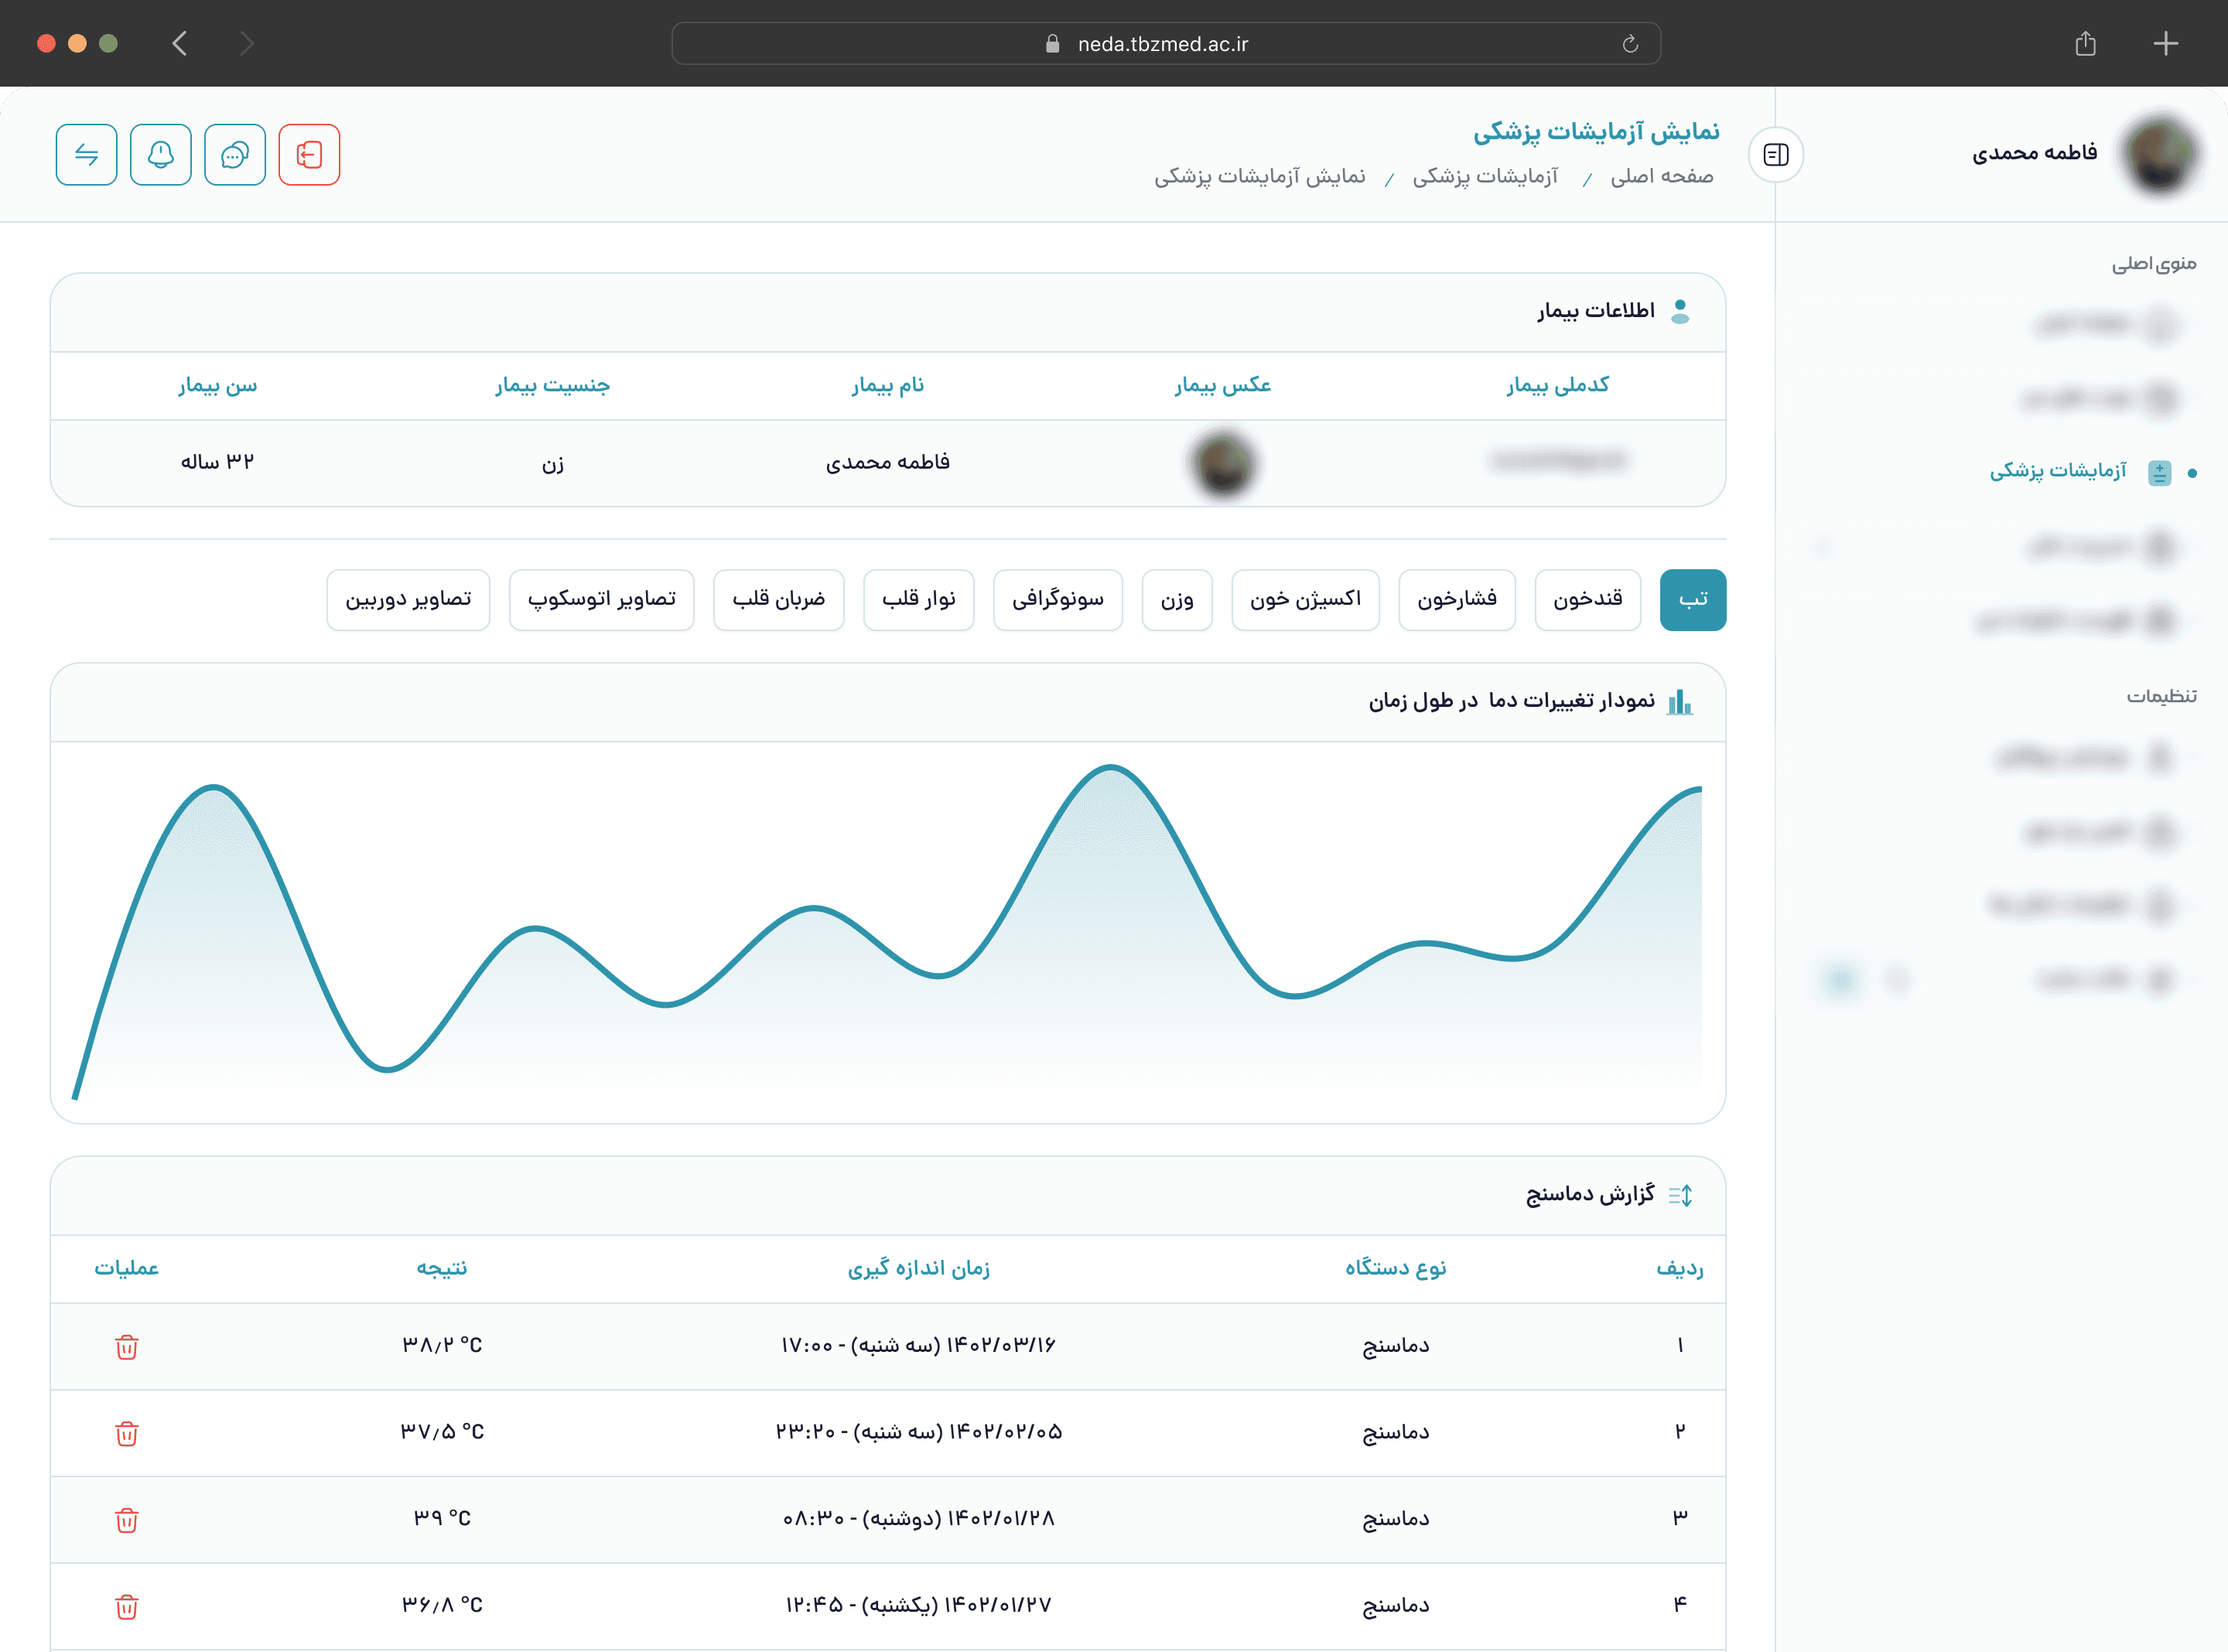The image size is (2228, 1652).
Task: Click the person icon beside اطلاعات بیمار
Action: (x=1680, y=312)
